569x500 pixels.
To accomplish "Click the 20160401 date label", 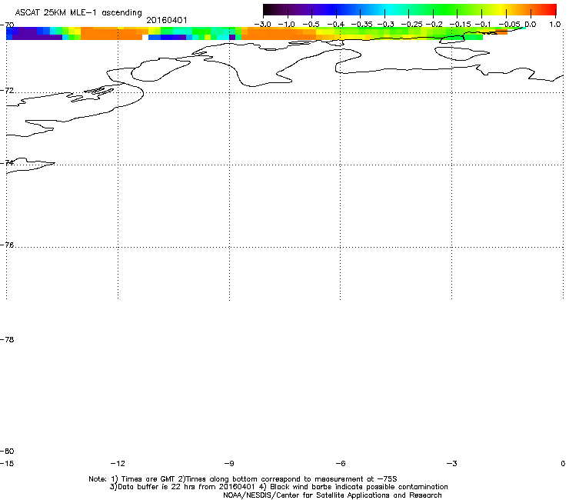I will click(x=167, y=20).
